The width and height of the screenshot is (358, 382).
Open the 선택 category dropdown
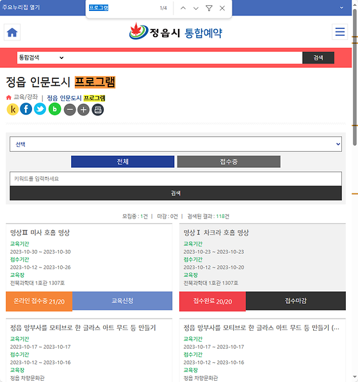[x=175, y=144]
